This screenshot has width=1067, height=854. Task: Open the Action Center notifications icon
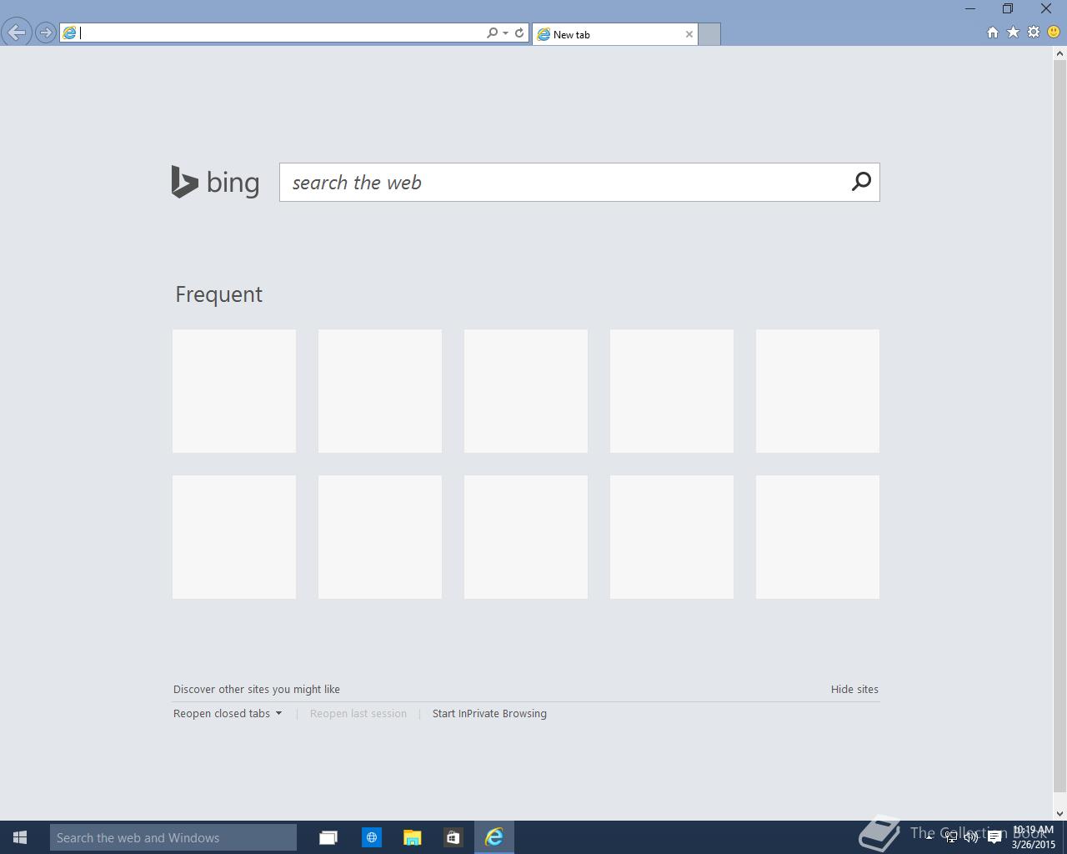point(994,837)
